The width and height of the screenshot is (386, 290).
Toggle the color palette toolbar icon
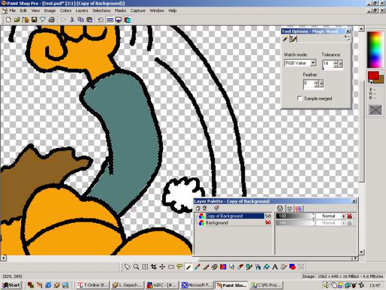pyautogui.click(x=127, y=20)
